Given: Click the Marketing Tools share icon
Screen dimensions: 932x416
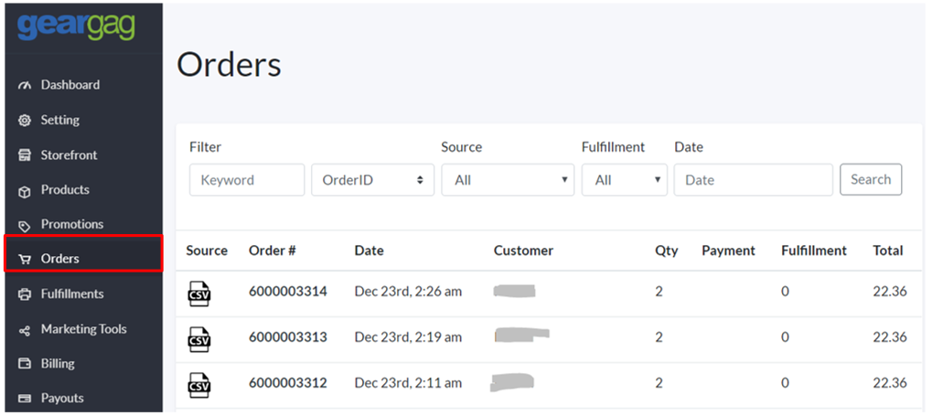Looking at the screenshot, I should pyautogui.click(x=25, y=329).
